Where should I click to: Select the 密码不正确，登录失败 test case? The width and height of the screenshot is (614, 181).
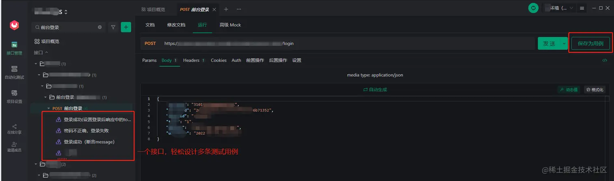(86, 131)
